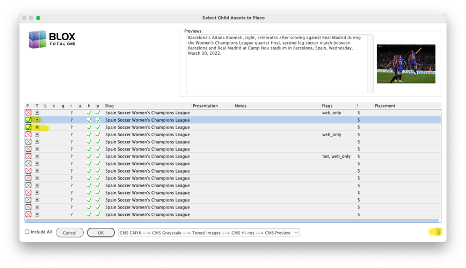Click the question mark in the topmost table row
The image size is (466, 268).
71,113
